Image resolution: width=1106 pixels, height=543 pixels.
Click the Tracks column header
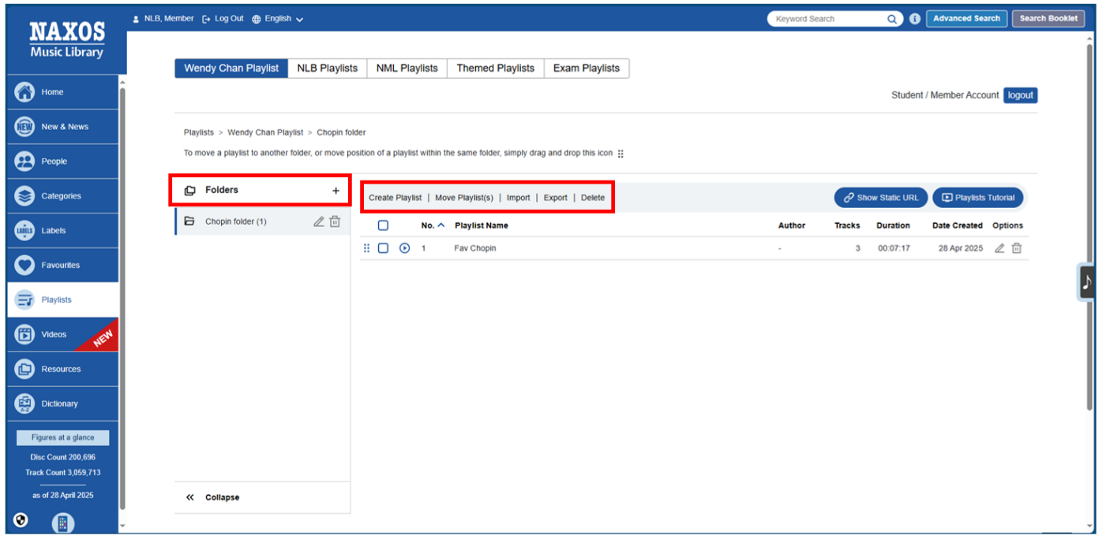(847, 225)
